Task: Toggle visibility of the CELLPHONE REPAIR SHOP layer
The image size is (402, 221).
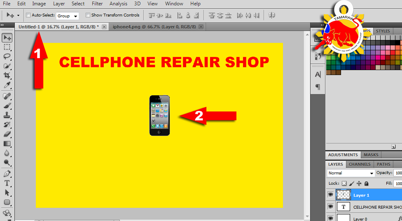Action: tap(330, 207)
